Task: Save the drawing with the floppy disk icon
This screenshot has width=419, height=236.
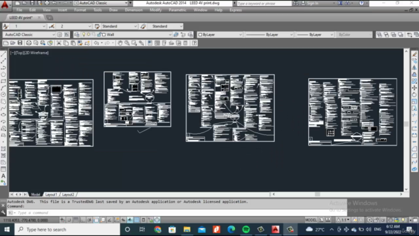Action: coord(20,43)
